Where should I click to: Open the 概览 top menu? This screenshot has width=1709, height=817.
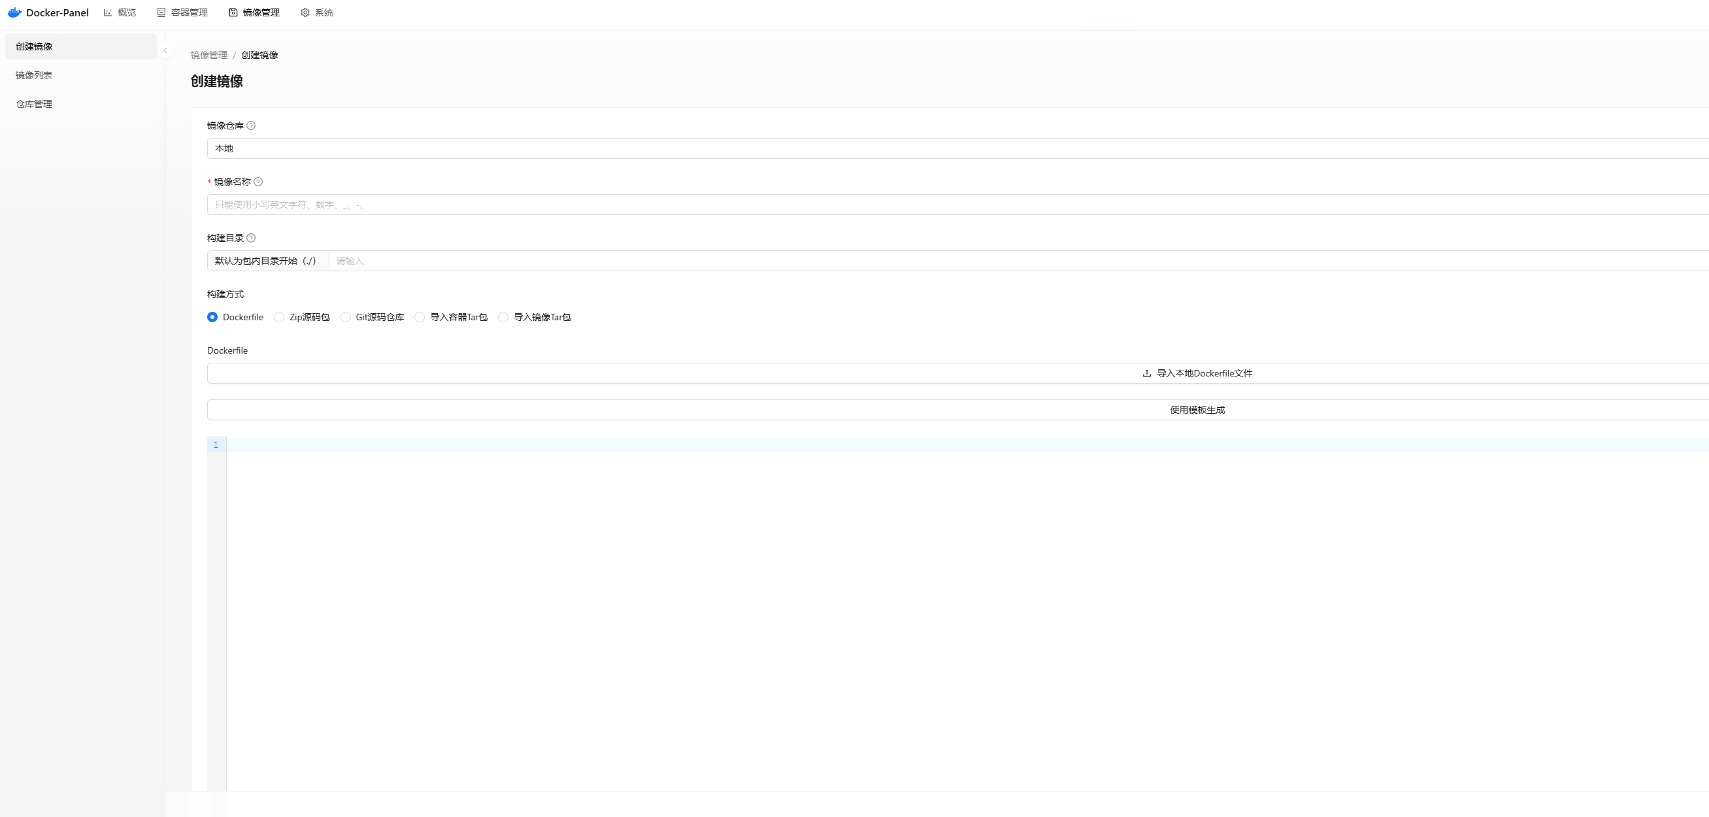120,12
